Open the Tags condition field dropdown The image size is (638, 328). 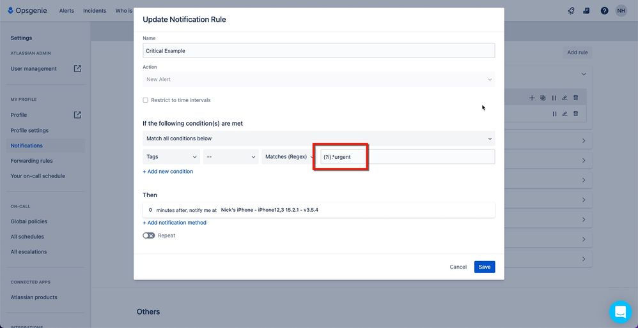click(x=171, y=157)
